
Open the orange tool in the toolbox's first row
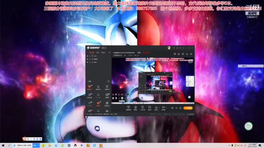click(89, 87)
